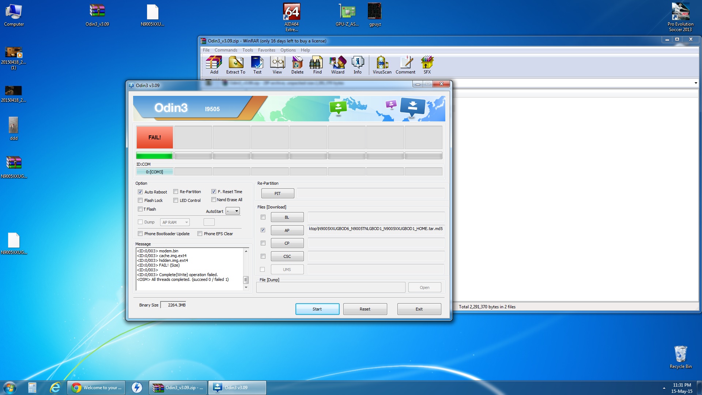Enable the Nand Erase All checkbox

(214, 200)
